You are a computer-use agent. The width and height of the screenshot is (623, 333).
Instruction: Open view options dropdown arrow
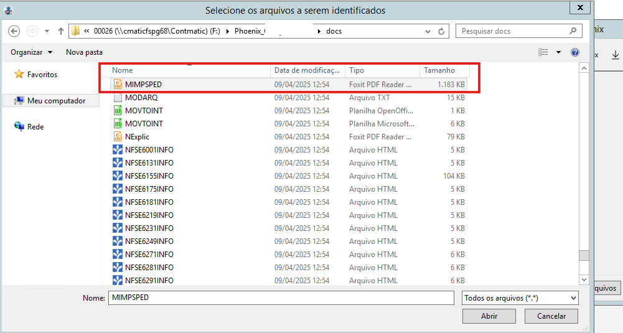point(558,52)
